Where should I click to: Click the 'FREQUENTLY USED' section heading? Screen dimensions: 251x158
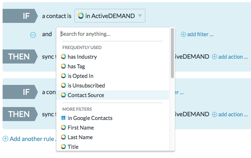point(82,48)
